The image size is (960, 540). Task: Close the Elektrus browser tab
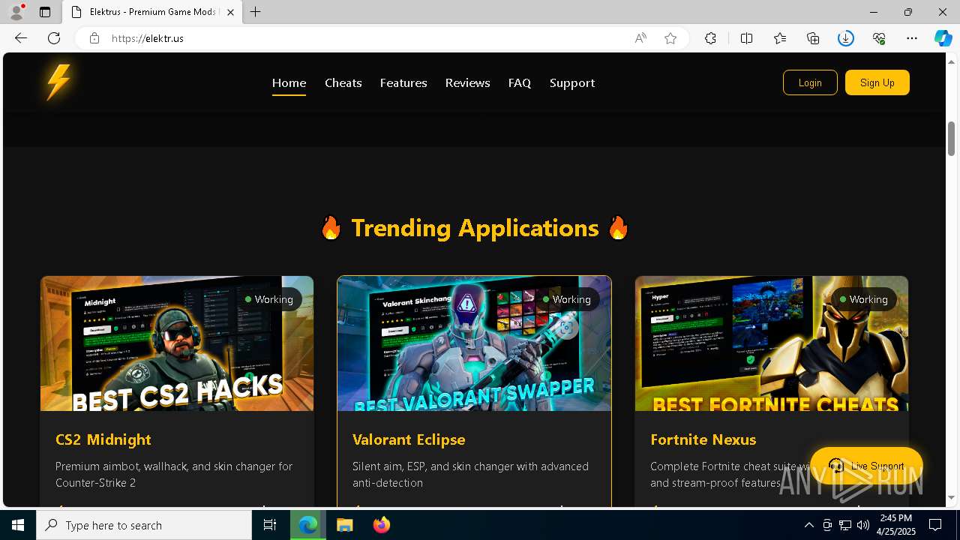pos(230,12)
